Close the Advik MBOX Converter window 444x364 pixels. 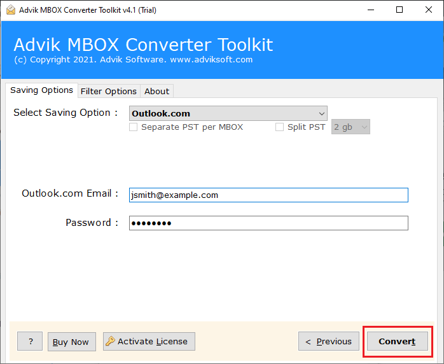[429, 10]
